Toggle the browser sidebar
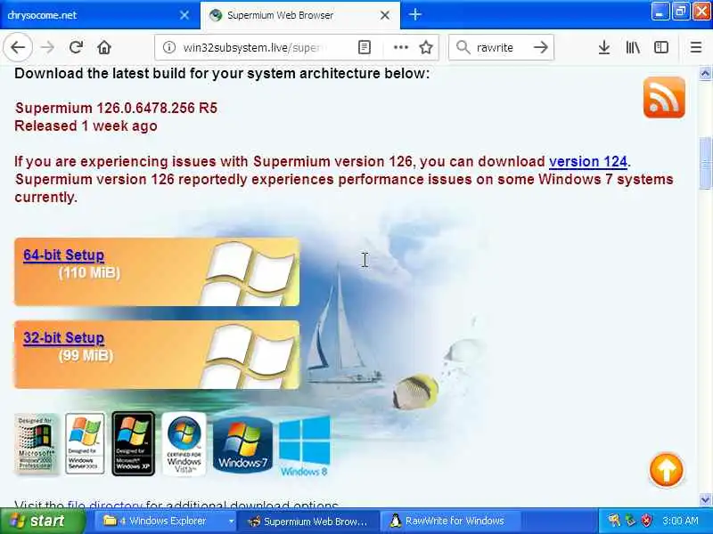Viewport: 713px width, 534px height. (x=660, y=47)
